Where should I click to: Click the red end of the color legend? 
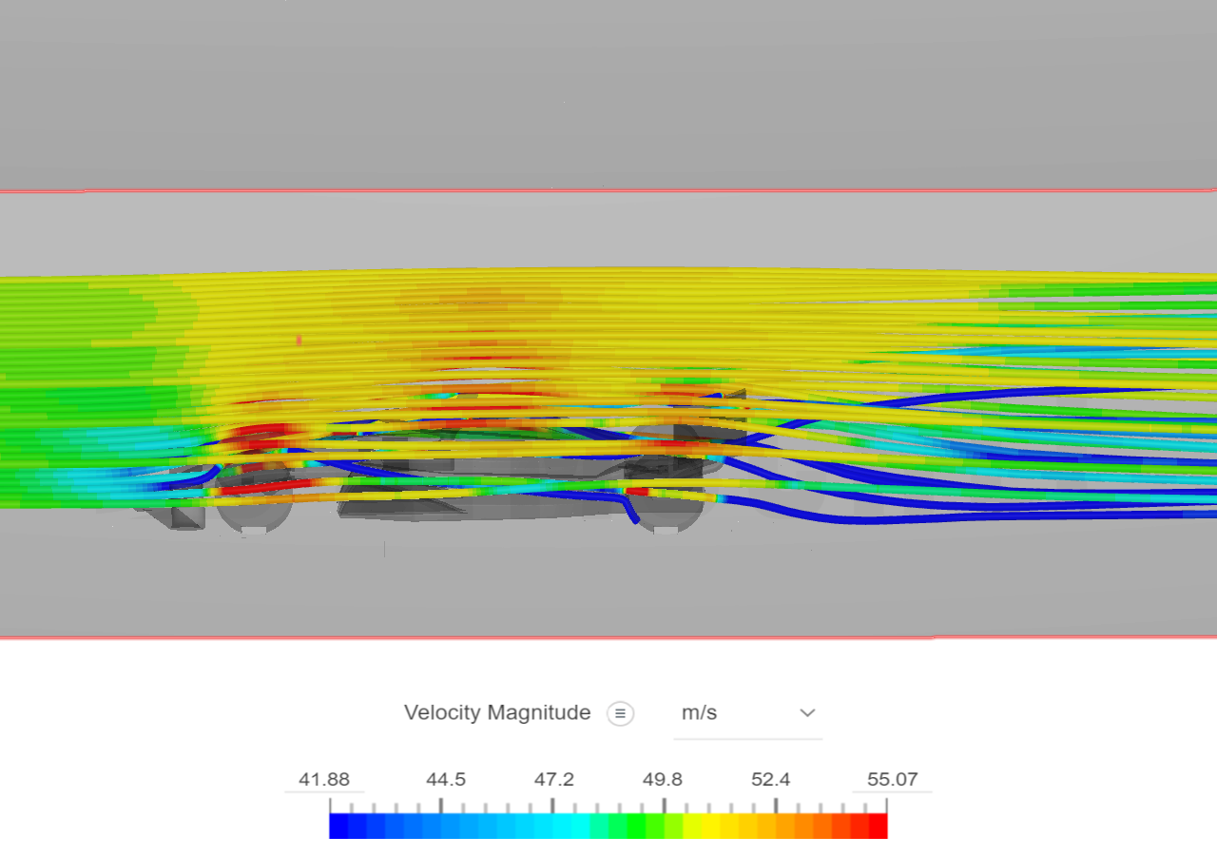pyautogui.click(x=878, y=826)
